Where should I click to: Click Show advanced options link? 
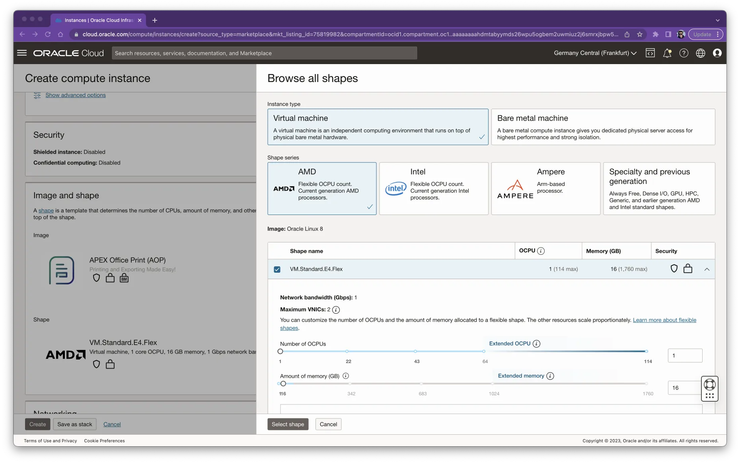76,95
